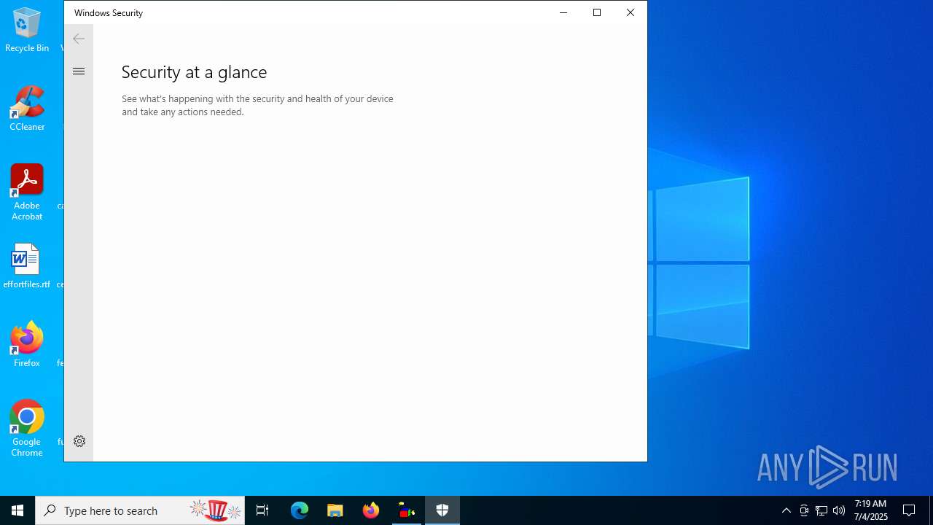Open Task View from the taskbar
Image resolution: width=933 pixels, height=525 pixels.
click(x=262, y=510)
